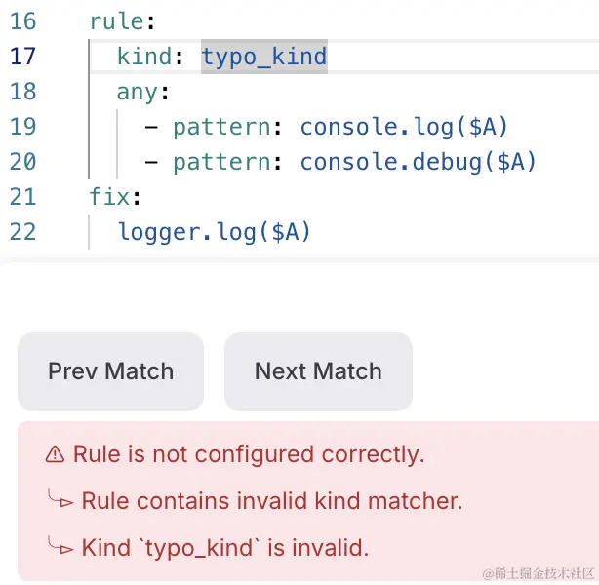Place cursor on 'rule:' key
This screenshot has width=599, height=585.
(x=122, y=21)
